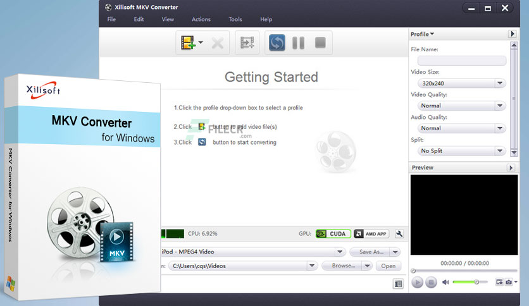Collapse the Preview panel arrow
The width and height of the screenshot is (529, 306).
coord(511,168)
